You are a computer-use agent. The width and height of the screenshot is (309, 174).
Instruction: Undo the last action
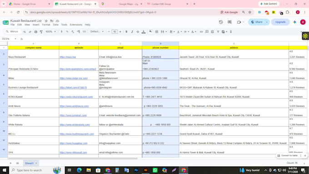[25, 32]
